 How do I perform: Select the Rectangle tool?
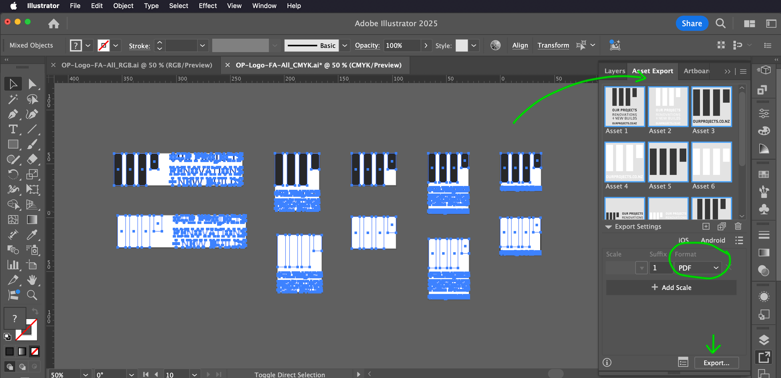coord(13,144)
